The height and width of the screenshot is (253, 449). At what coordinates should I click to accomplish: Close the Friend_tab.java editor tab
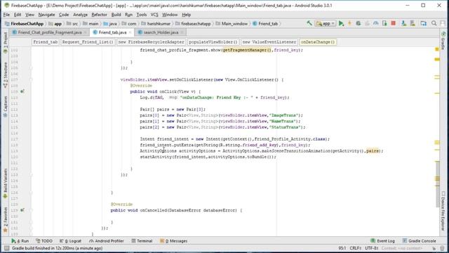[130, 32]
